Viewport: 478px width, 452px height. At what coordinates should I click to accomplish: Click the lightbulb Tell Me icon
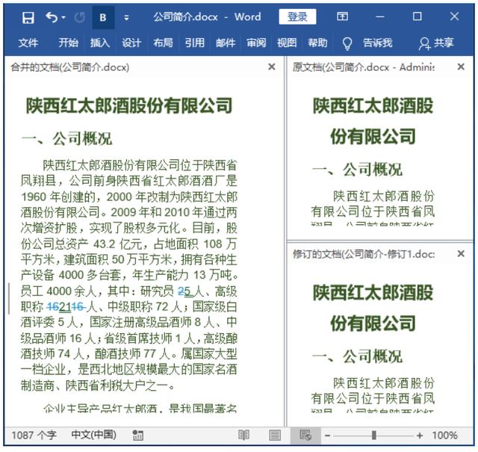[x=347, y=43]
